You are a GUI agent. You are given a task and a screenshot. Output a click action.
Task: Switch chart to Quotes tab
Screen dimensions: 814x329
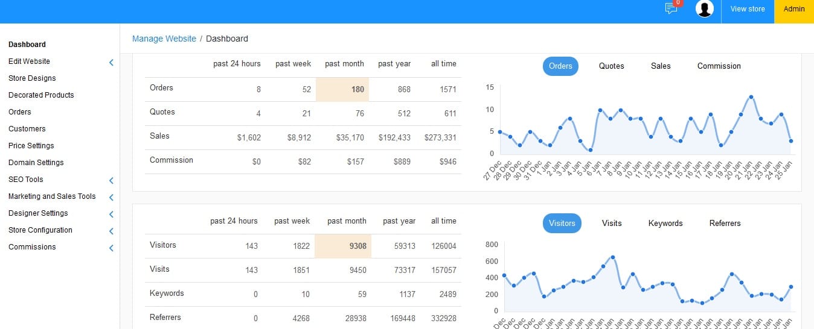tap(611, 66)
